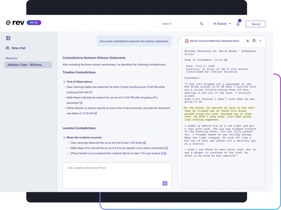
Task: Click the BETA badge
Action: point(34,23)
